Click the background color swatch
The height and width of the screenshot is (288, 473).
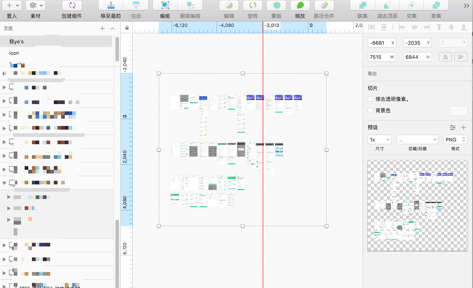click(458, 110)
